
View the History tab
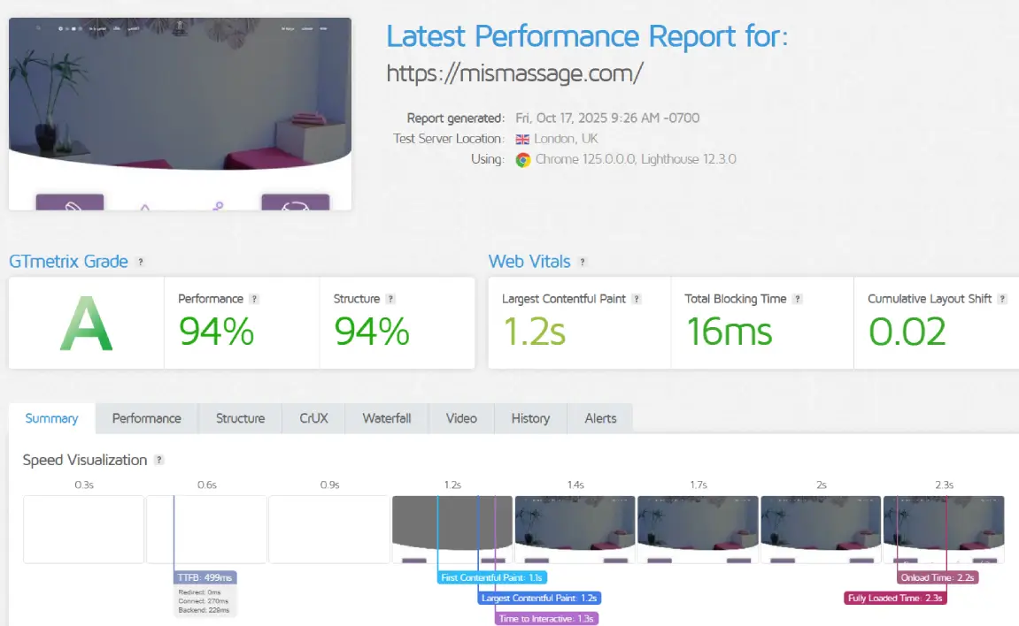click(x=530, y=418)
